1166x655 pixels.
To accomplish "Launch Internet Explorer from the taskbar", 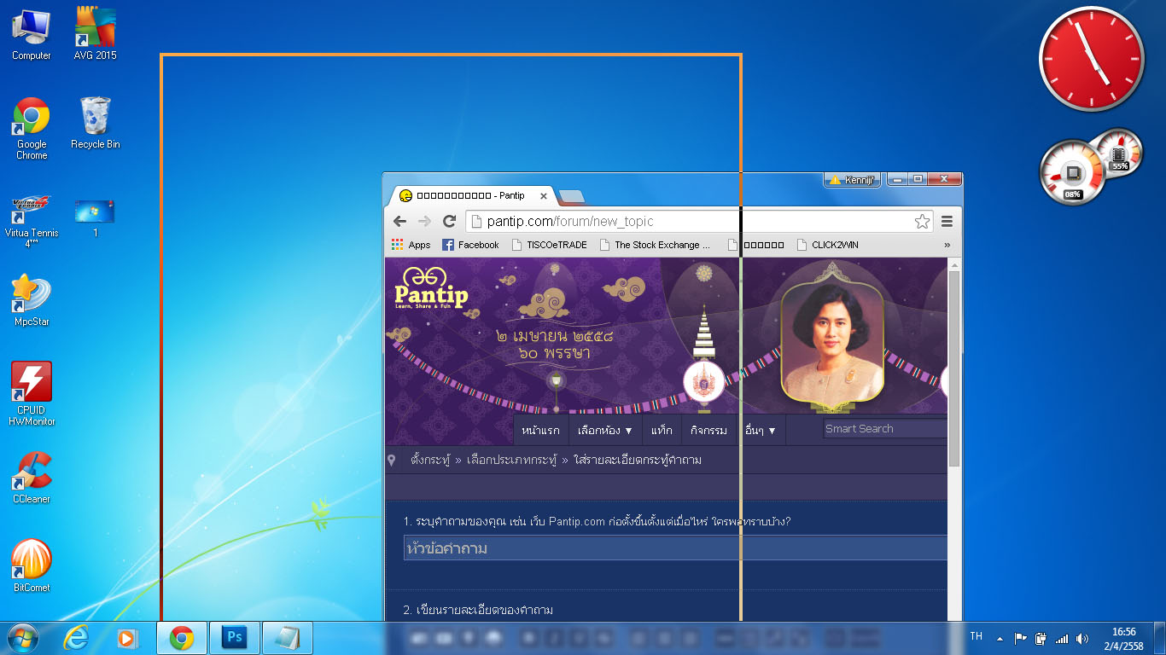I will (77, 638).
